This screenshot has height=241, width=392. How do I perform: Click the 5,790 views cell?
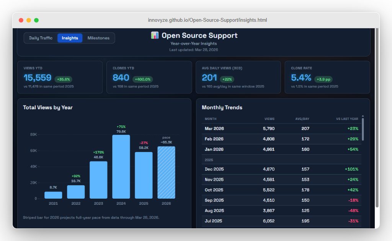click(x=269, y=129)
